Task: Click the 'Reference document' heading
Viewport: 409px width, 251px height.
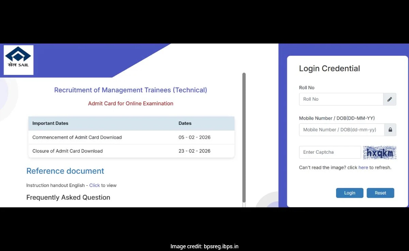Action: tap(65, 171)
